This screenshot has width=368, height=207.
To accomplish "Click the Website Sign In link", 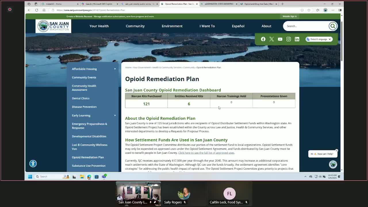I will pos(290,16).
